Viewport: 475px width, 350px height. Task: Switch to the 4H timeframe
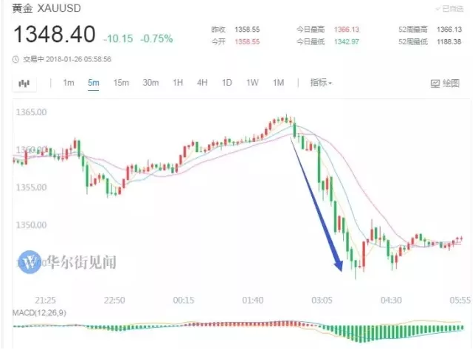point(202,83)
